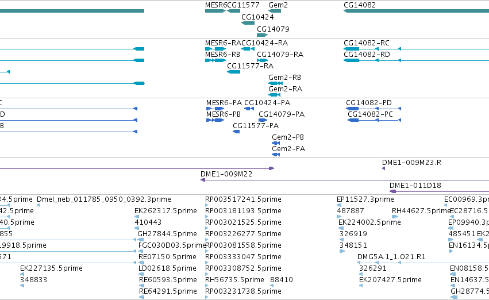Screen dimensions: 489x300
Task: Select protein MESR6-PA
Action: tap(224, 103)
